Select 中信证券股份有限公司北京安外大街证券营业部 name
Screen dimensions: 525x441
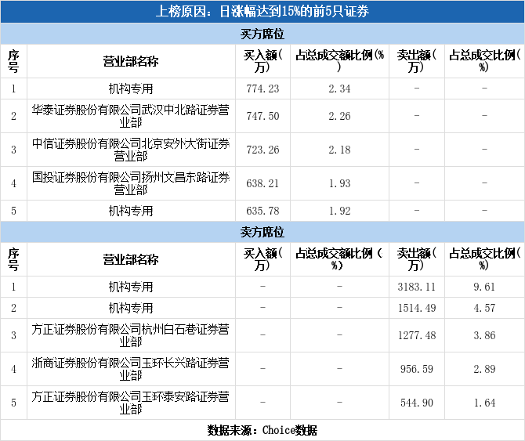pos(131,150)
